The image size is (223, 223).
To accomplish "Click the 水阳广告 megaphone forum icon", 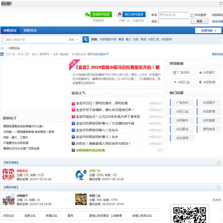I will (81, 175).
